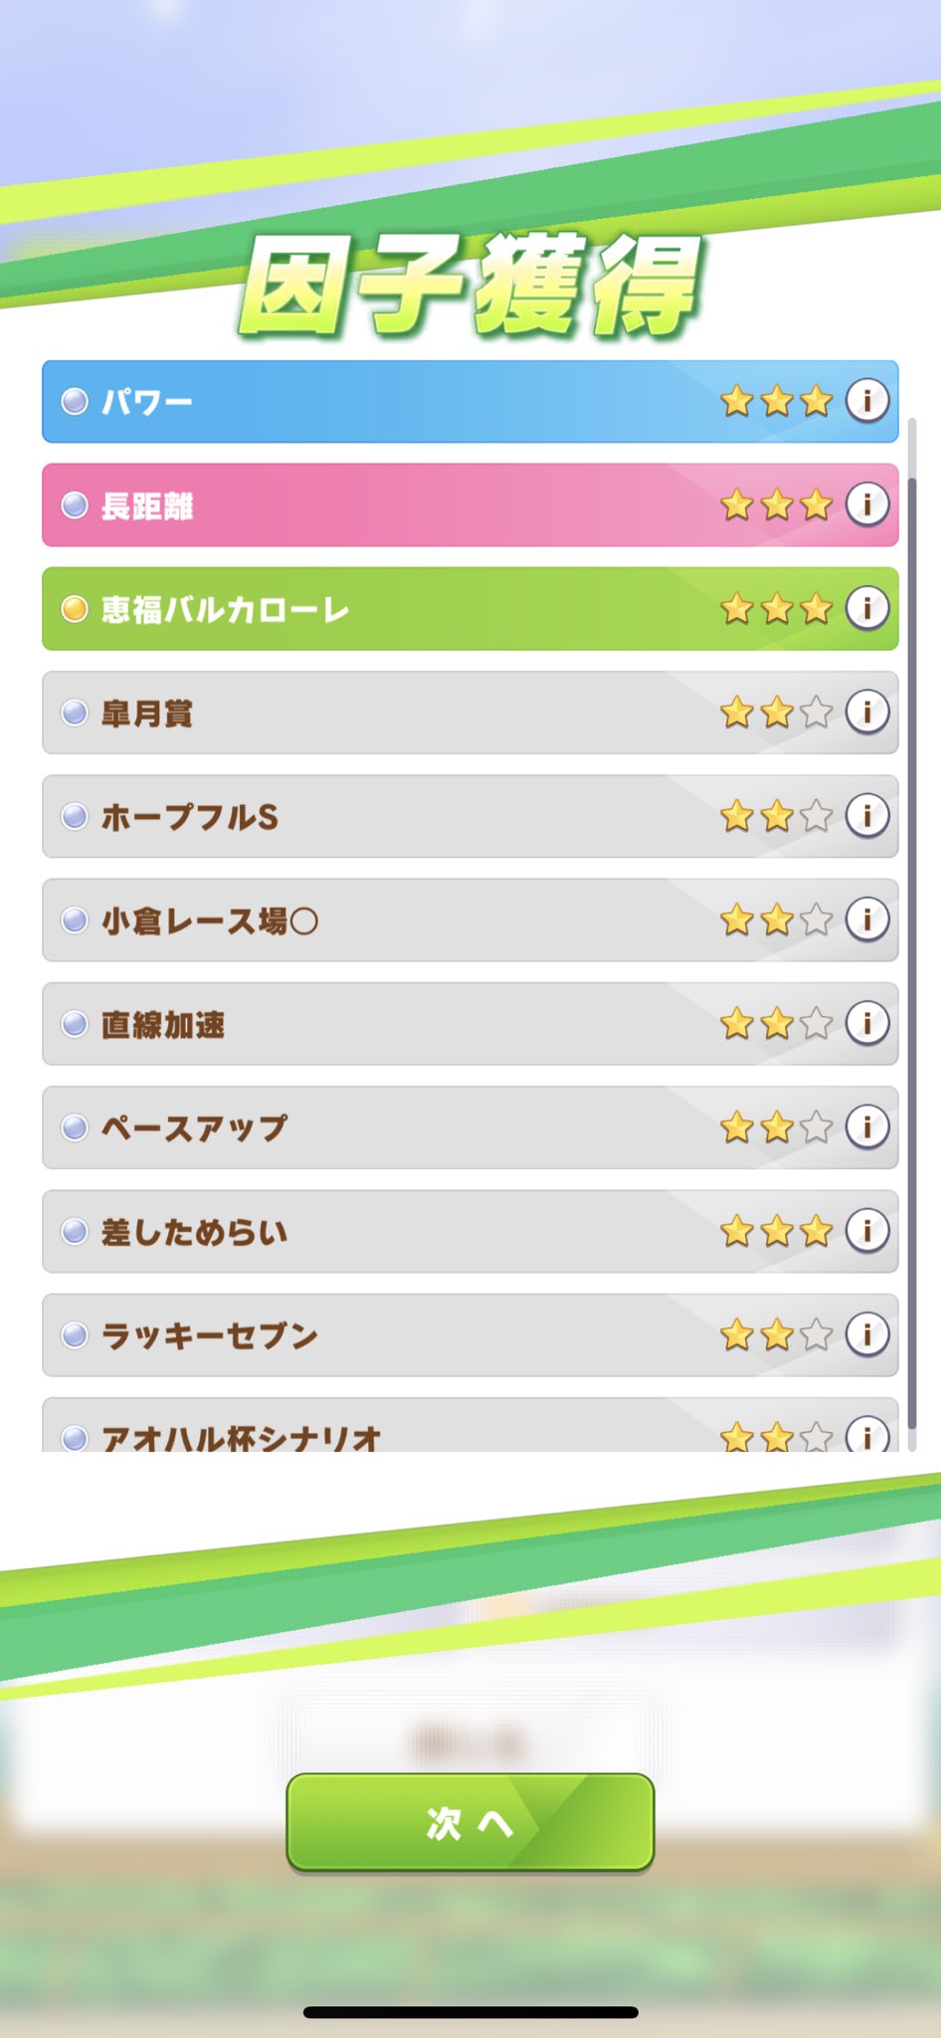Tap info icon on アオハル杯シナリオ row
941x2038 pixels.
click(x=867, y=1434)
